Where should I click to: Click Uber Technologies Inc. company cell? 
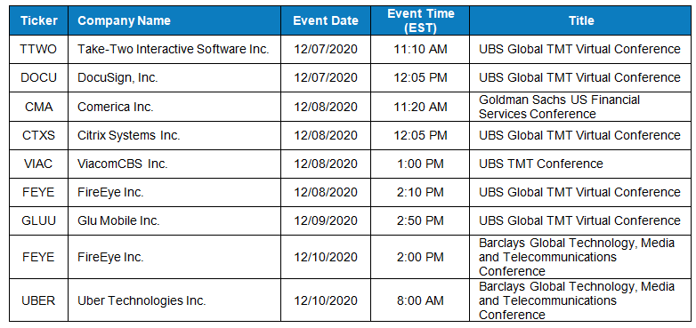(x=174, y=300)
